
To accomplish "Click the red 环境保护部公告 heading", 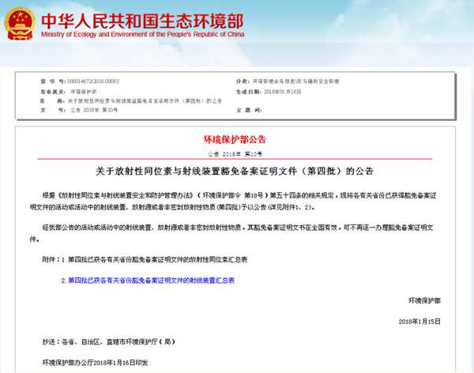I will tap(236, 140).
